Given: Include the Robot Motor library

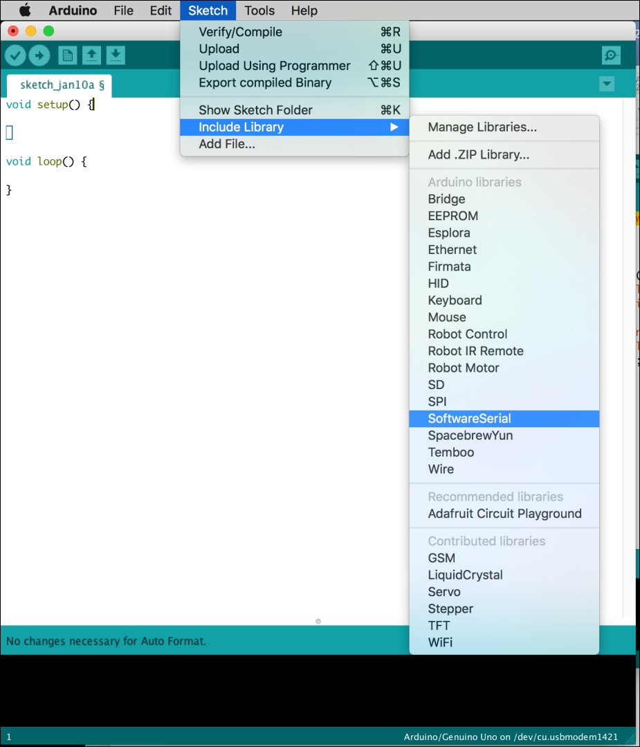Looking at the screenshot, I should (504, 368).
